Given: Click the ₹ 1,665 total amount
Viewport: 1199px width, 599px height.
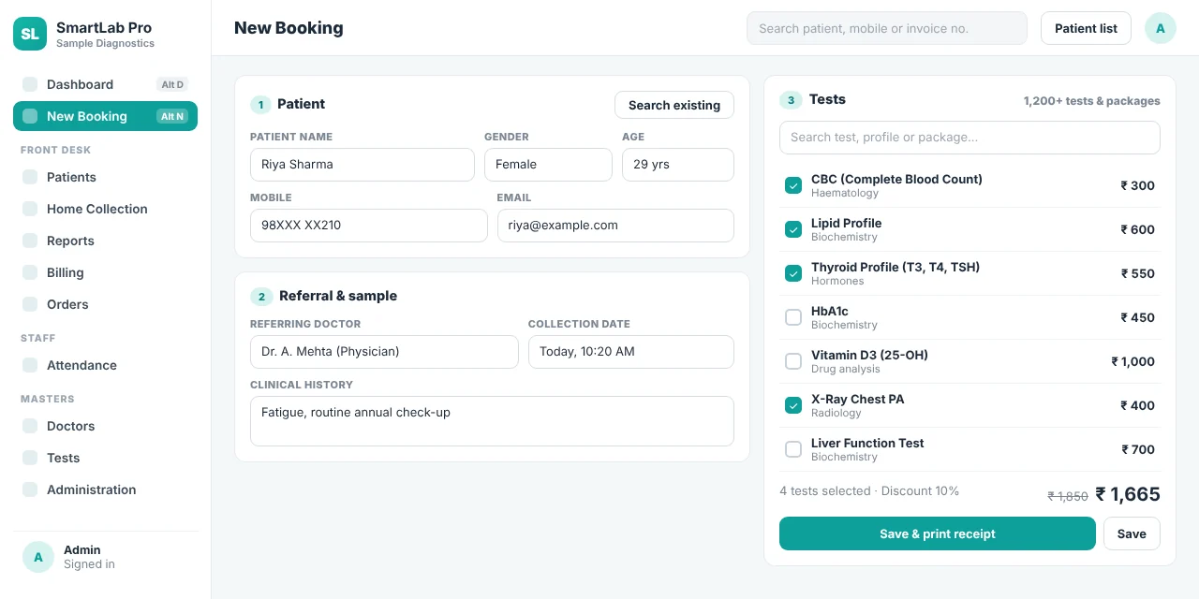Looking at the screenshot, I should pos(1128,494).
